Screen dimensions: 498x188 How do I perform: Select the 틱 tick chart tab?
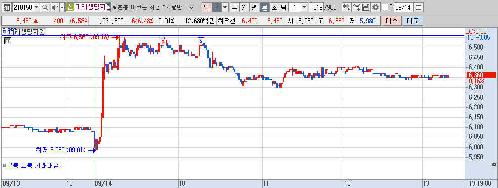tap(284, 7)
